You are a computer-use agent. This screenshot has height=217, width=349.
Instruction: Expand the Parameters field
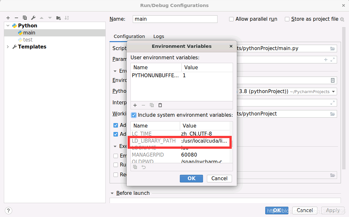[x=333, y=60]
